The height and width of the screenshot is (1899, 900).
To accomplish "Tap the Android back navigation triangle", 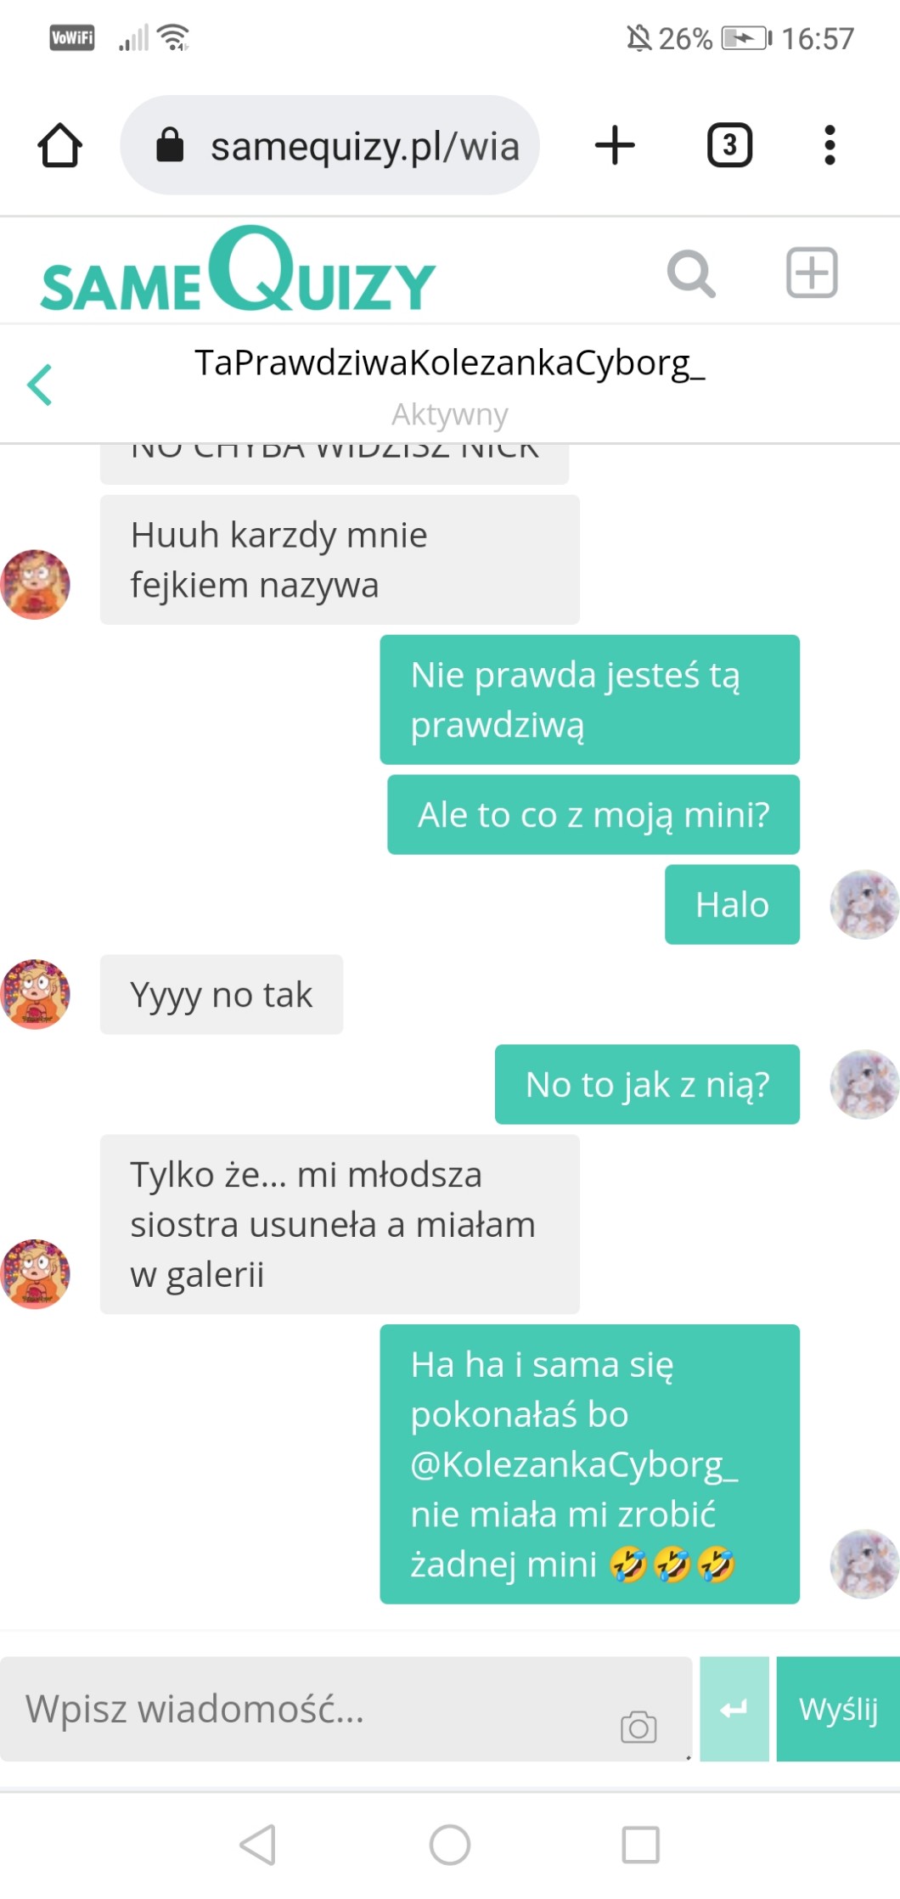I will (x=258, y=1845).
